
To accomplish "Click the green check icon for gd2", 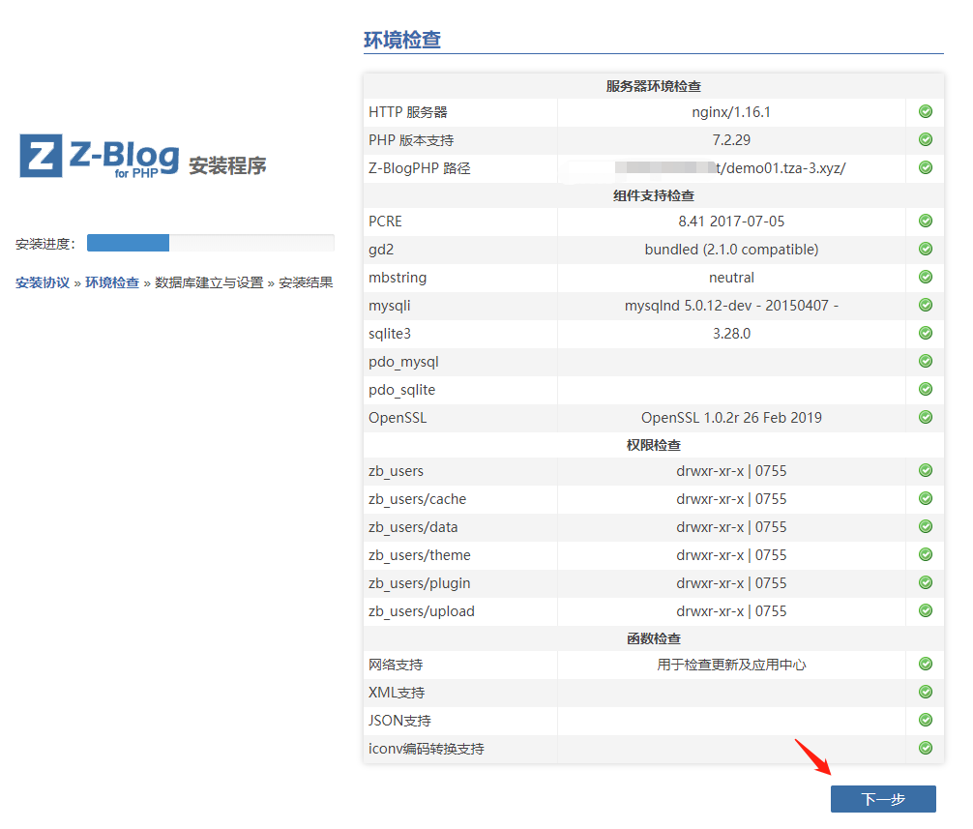I will (926, 249).
